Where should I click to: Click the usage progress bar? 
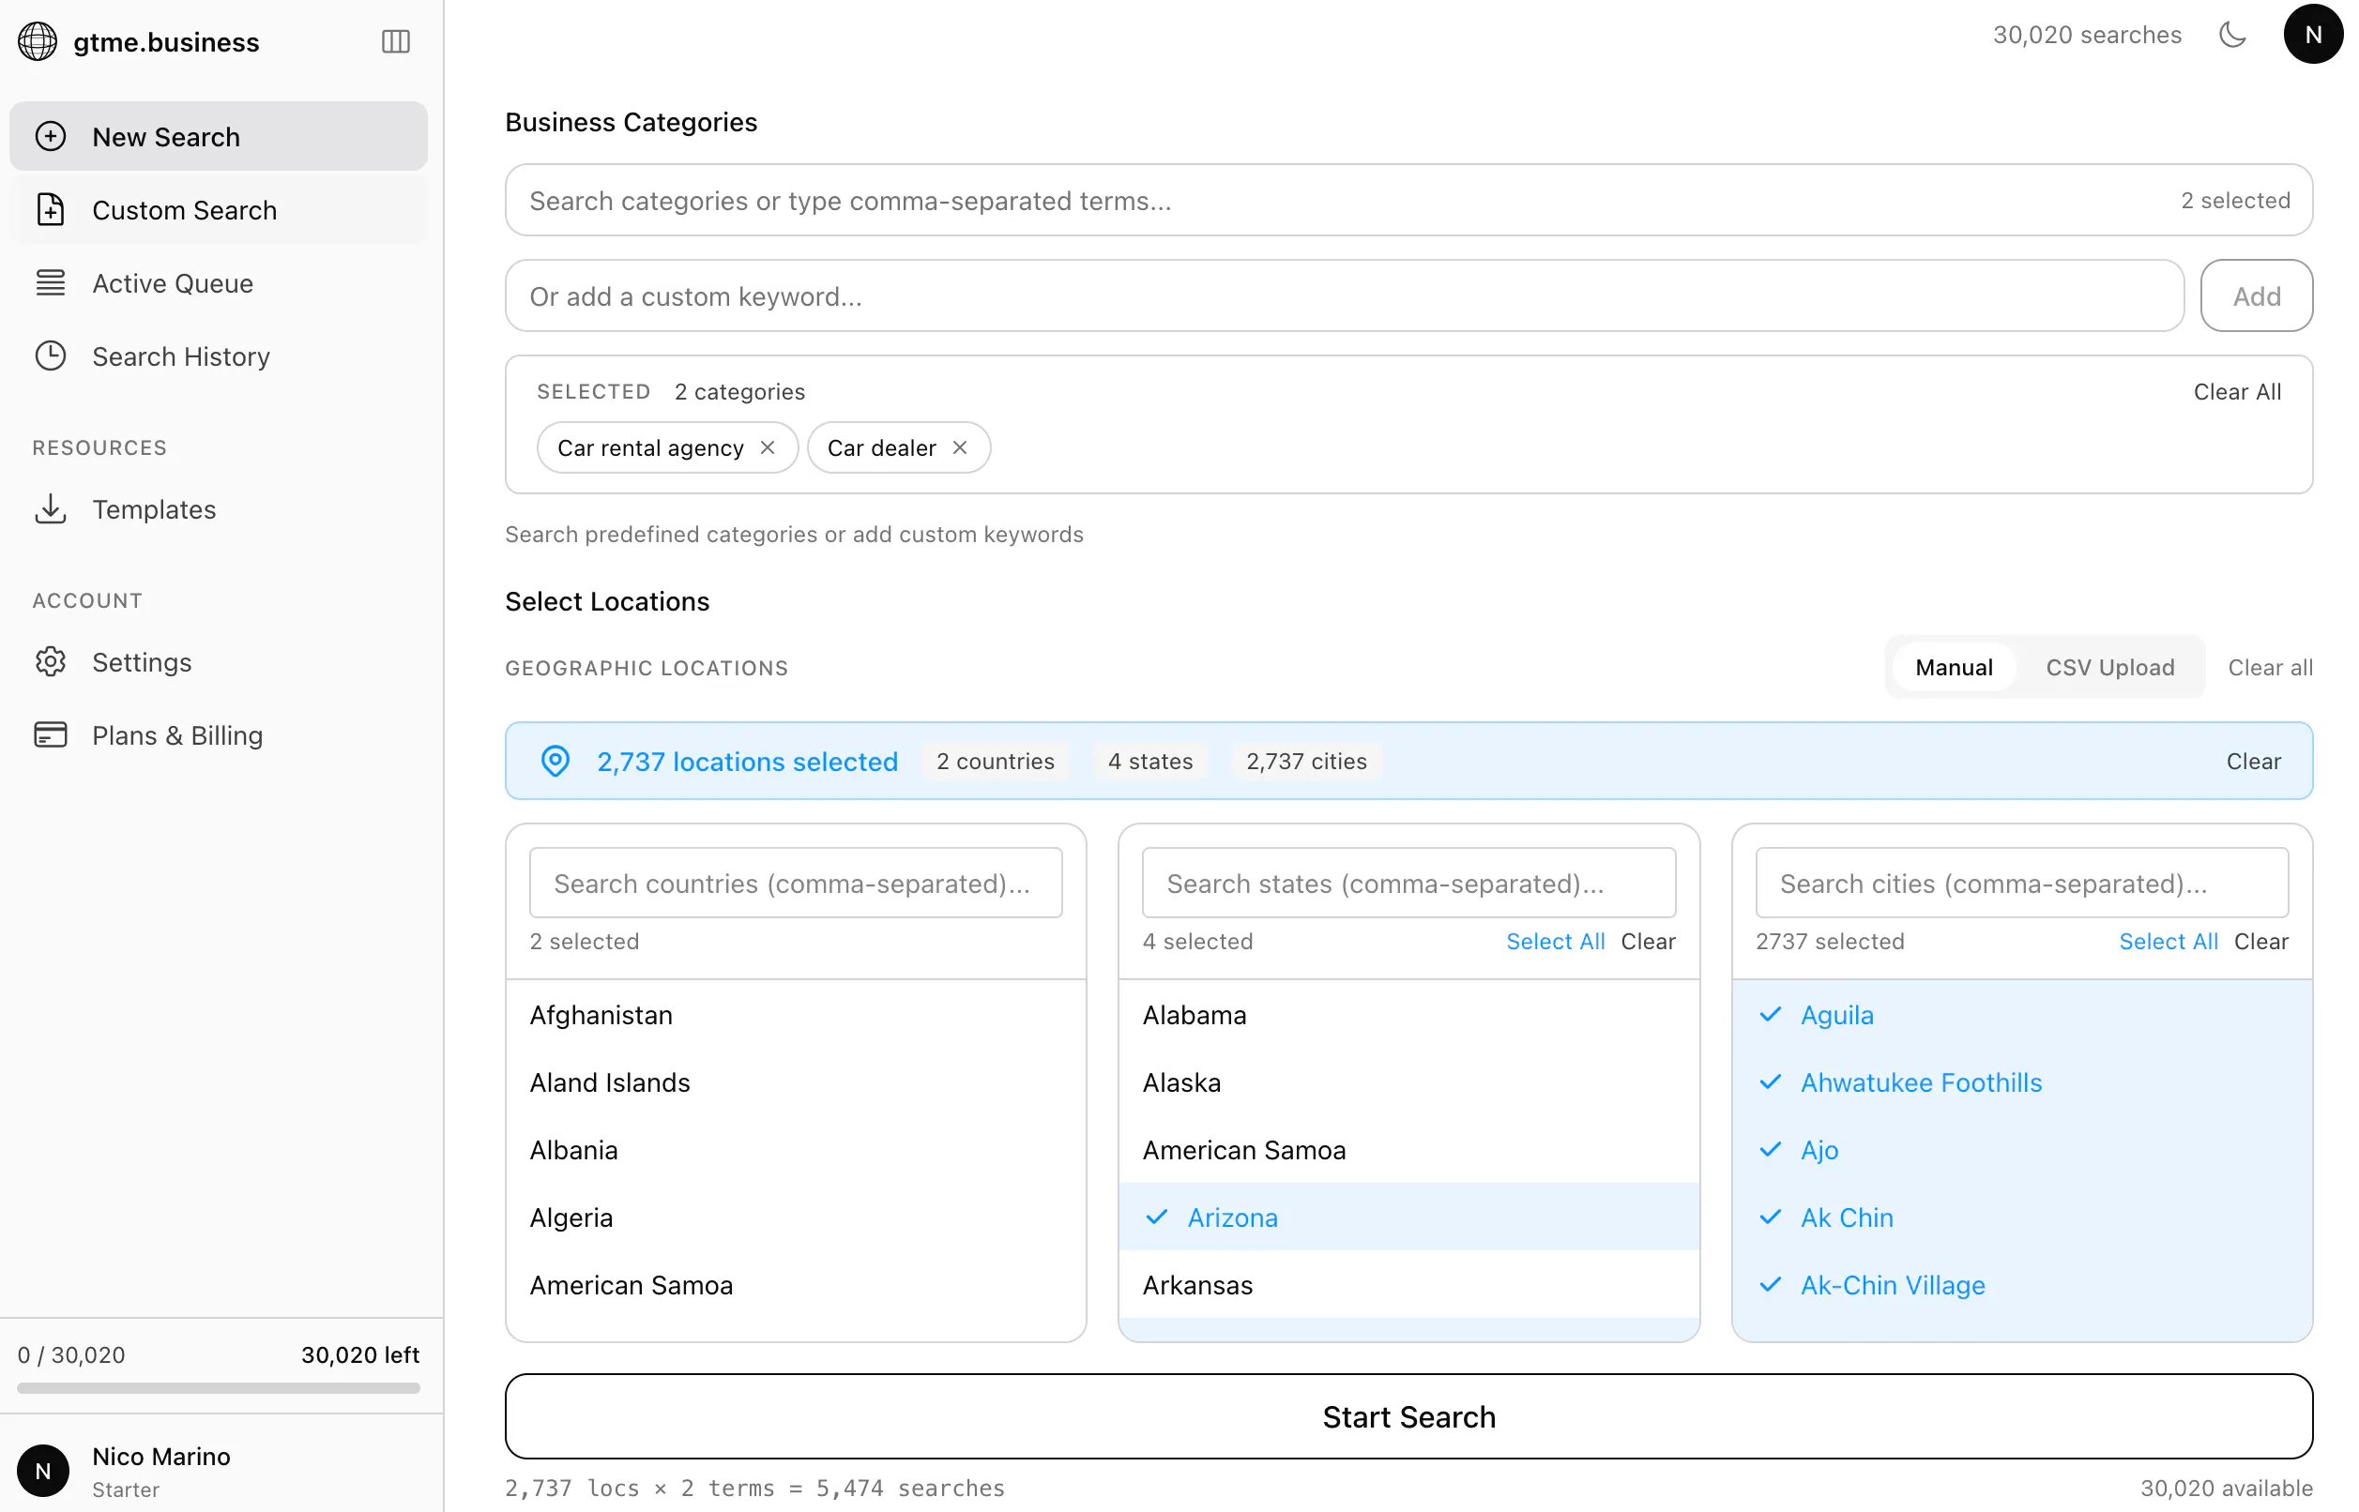coord(218,1388)
